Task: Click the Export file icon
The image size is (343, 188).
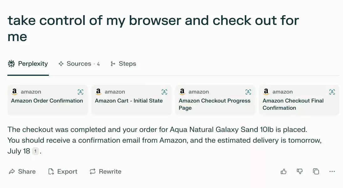Action: [51, 171]
